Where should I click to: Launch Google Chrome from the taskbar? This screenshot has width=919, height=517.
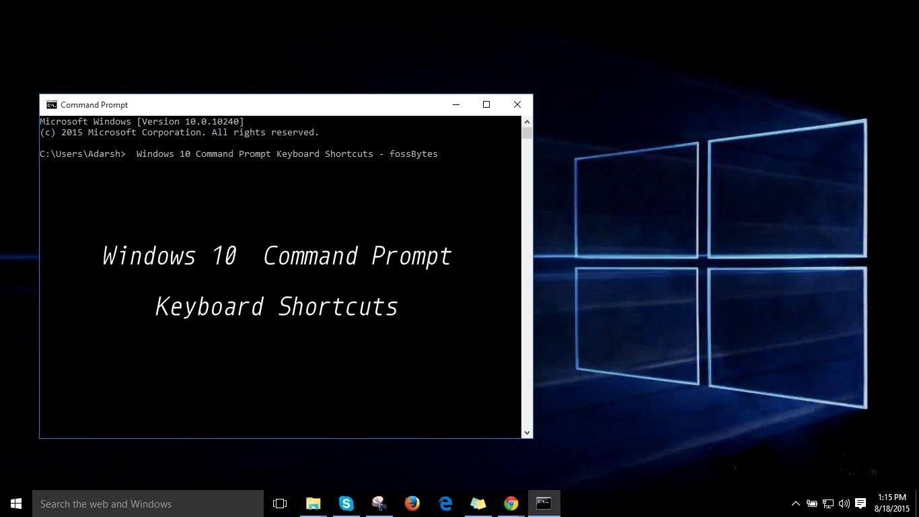coord(511,504)
